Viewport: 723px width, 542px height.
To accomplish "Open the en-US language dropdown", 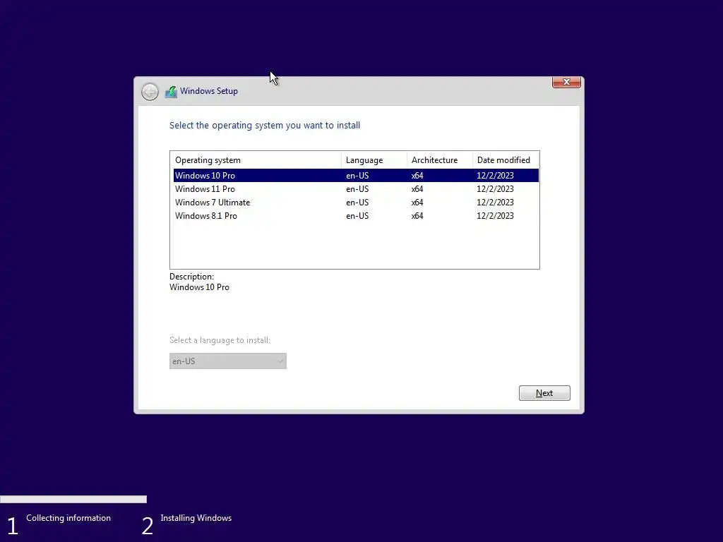I will click(228, 361).
